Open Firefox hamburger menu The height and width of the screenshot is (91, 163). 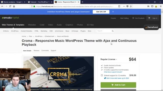pyautogui.click(x=161, y=6)
